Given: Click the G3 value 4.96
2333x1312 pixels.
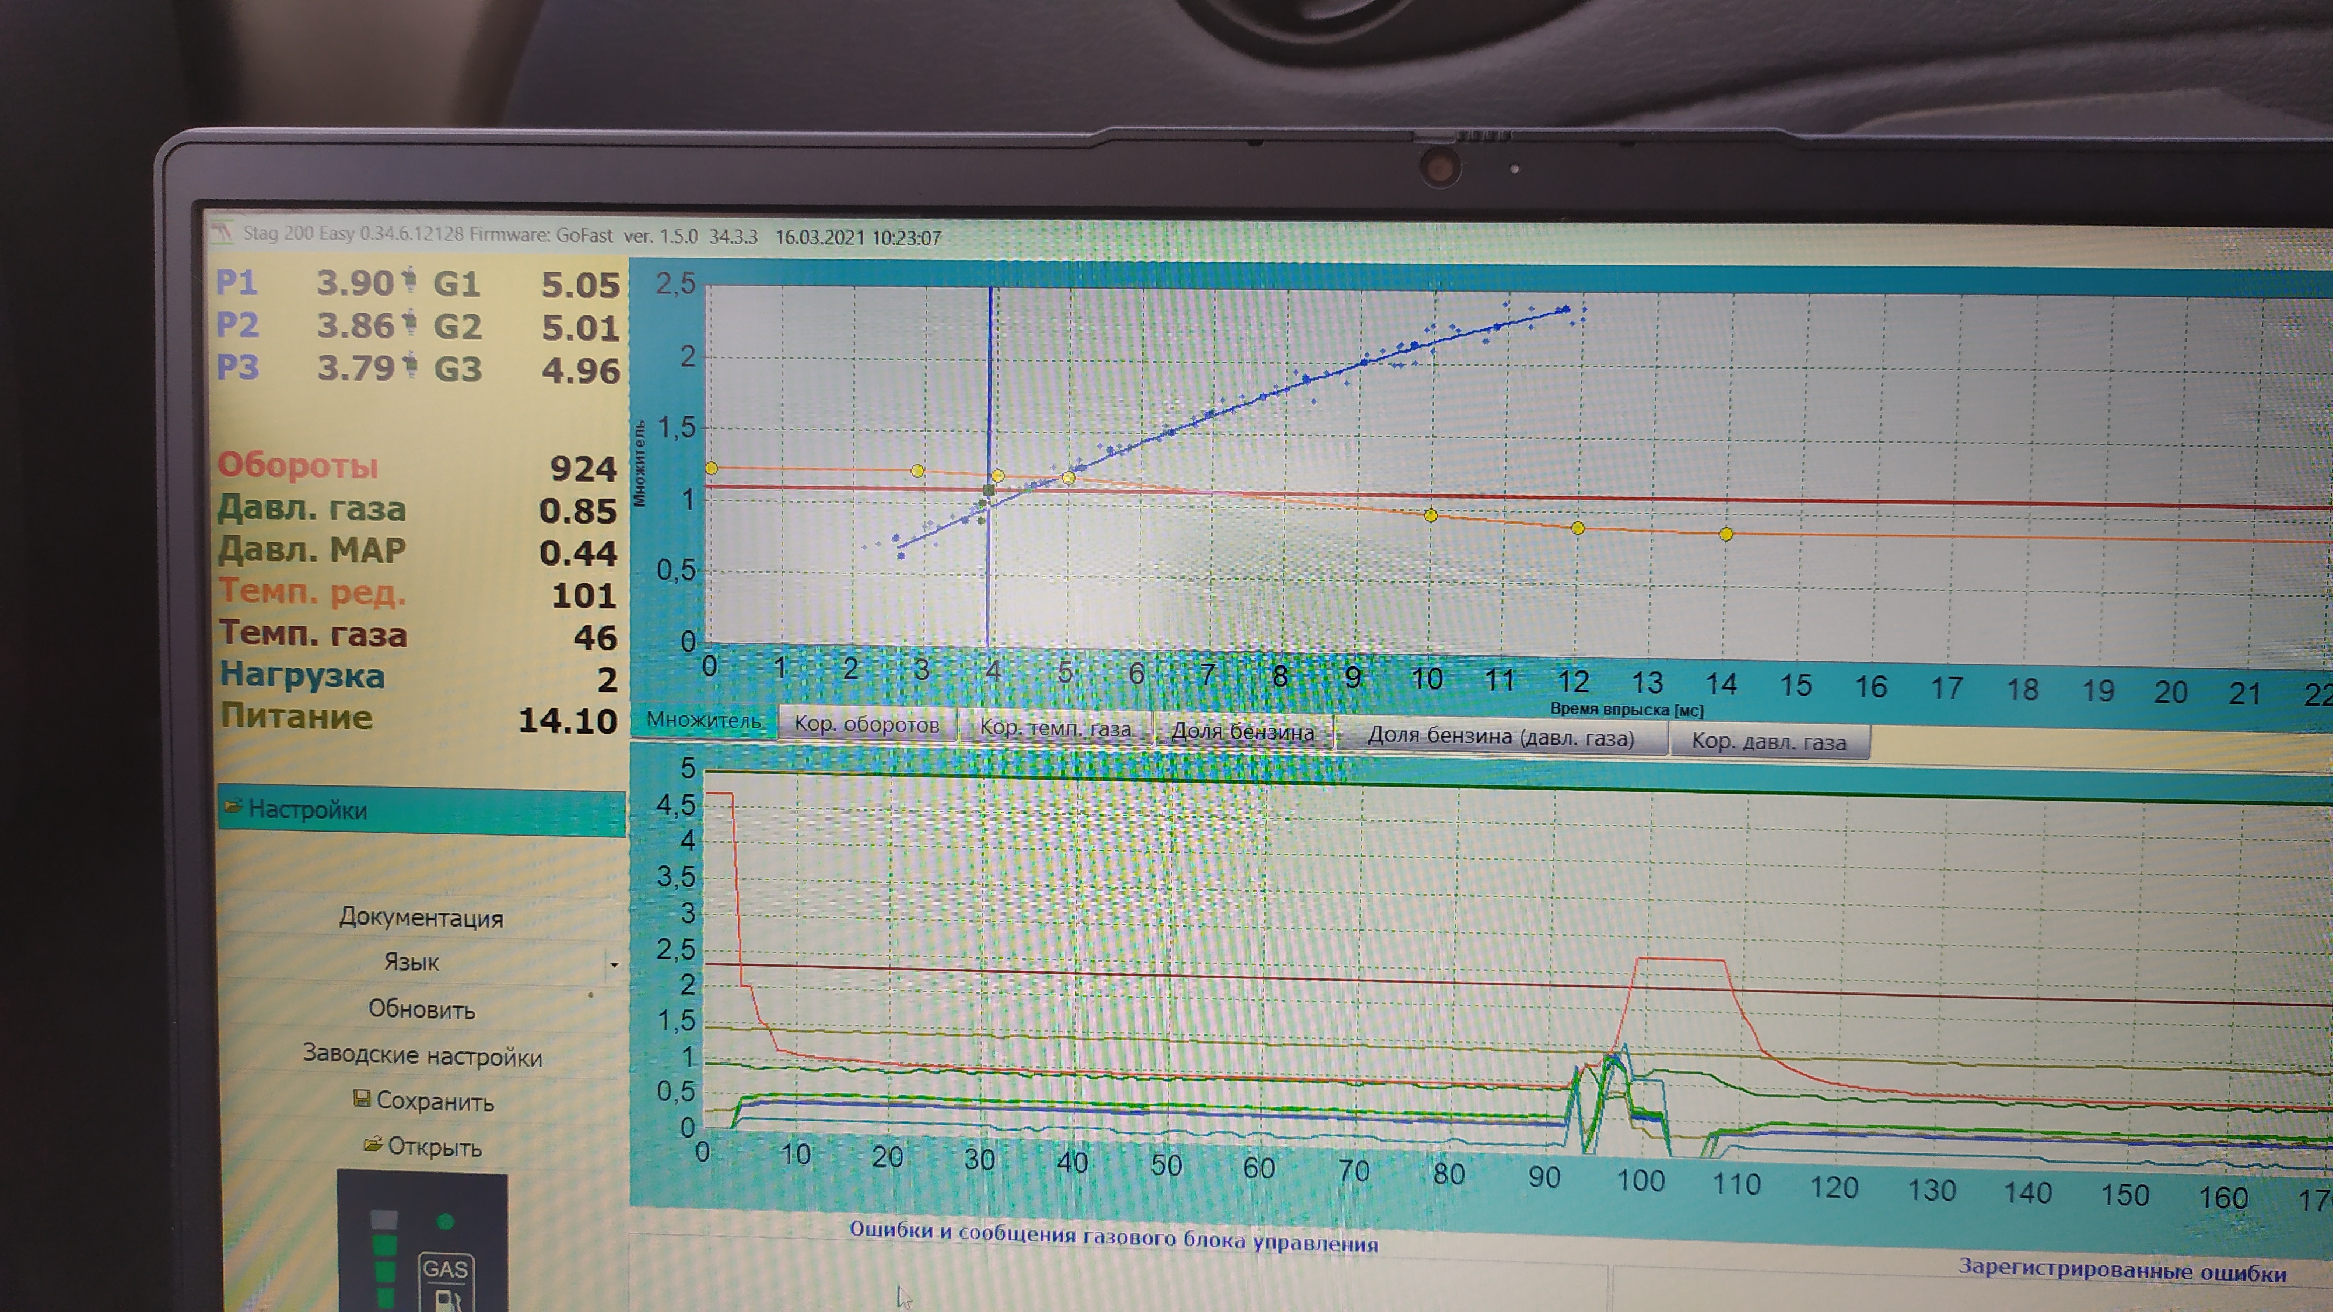Looking at the screenshot, I should (x=580, y=370).
